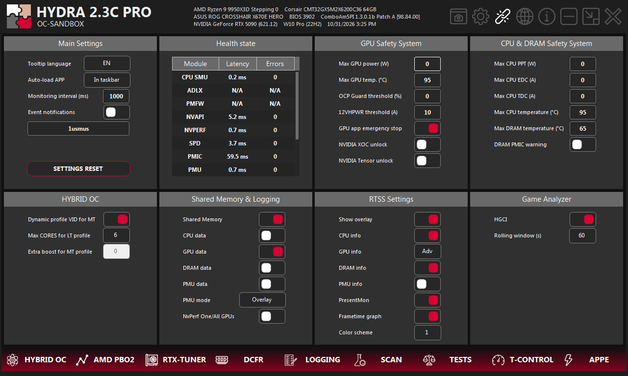This screenshot has height=376, width=628.
Task: Enable CPU data in Shared Memory
Action: [272, 235]
